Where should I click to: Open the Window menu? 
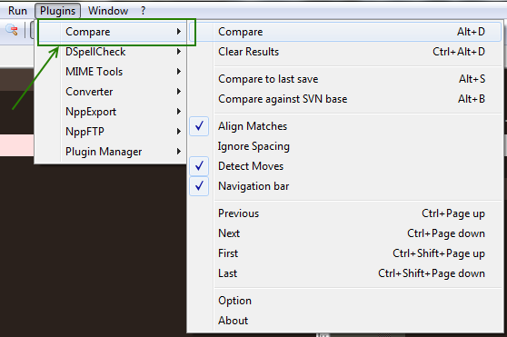pyautogui.click(x=108, y=11)
